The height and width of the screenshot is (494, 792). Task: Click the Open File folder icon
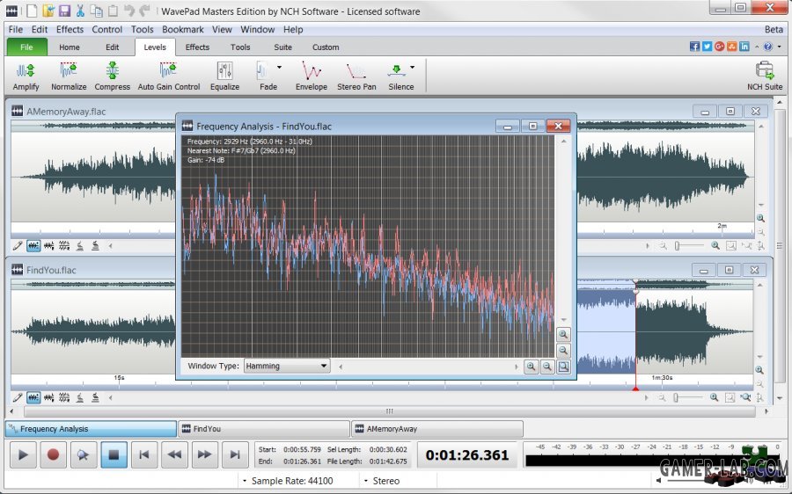(x=48, y=11)
